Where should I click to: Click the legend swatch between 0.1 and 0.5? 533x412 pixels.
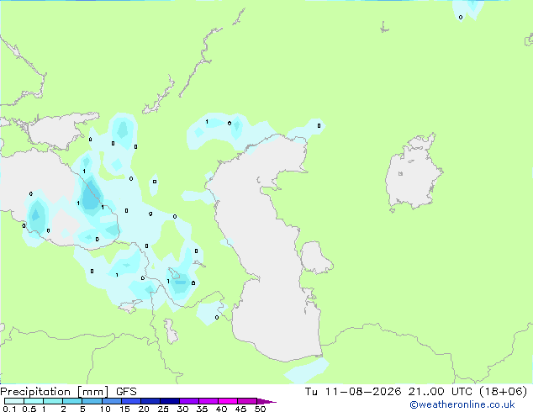click(14, 401)
